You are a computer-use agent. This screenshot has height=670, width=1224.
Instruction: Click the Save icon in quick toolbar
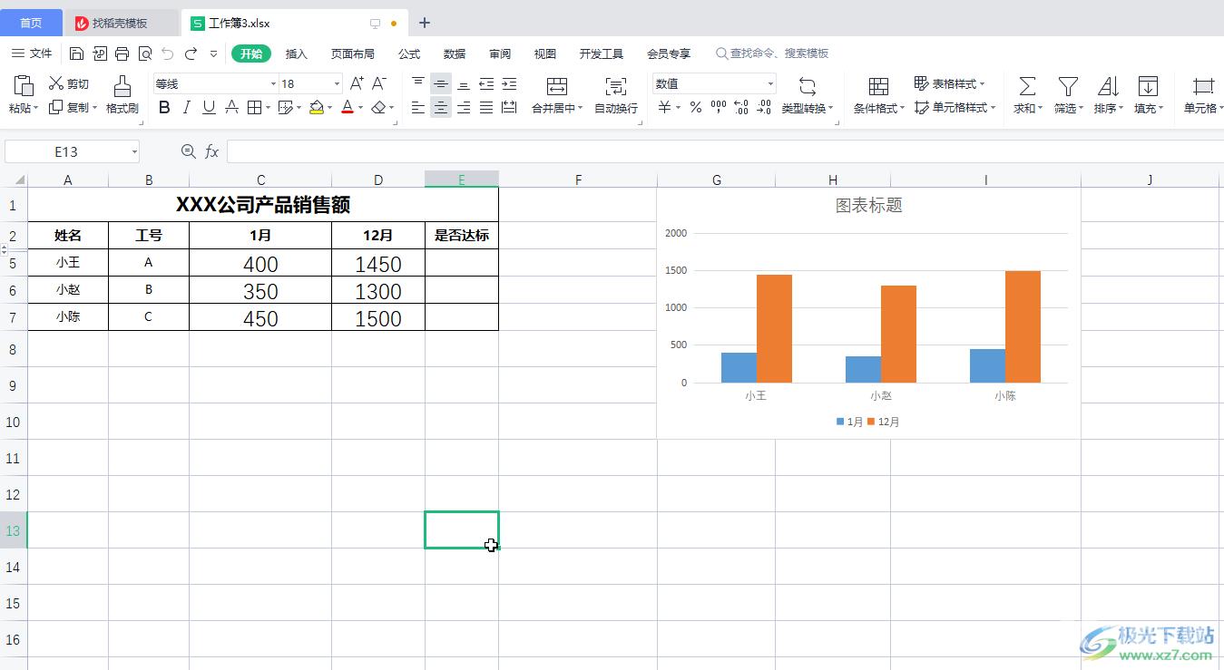pyautogui.click(x=77, y=53)
